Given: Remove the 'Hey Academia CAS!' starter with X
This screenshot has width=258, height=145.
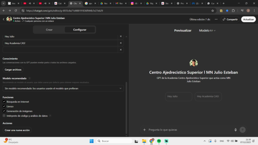Looking at the screenshot, I should click(121, 43).
